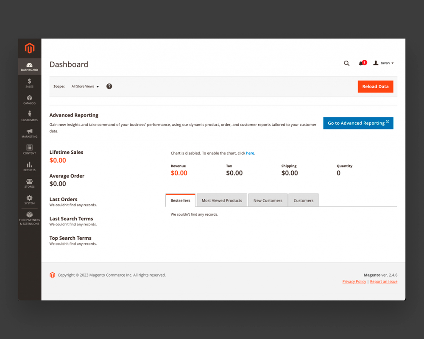Viewport: 424px width, 339px height.
Task: Click the Magento logo in sidebar
Action: click(x=29, y=48)
